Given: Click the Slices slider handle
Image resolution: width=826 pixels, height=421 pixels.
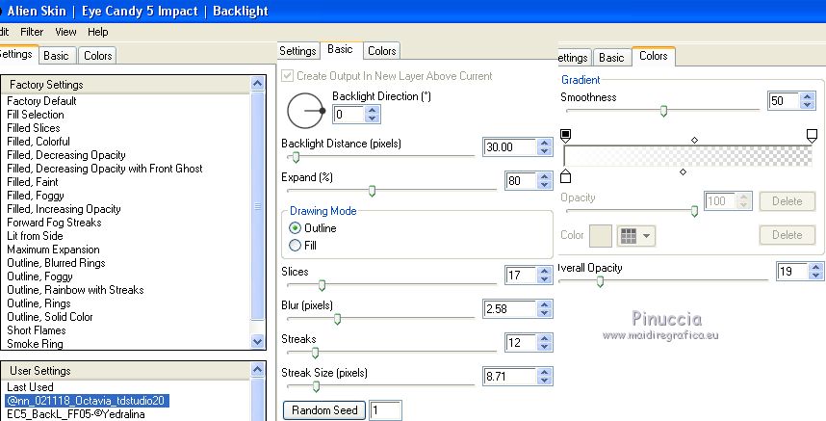Looking at the screenshot, I should [322, 285].
